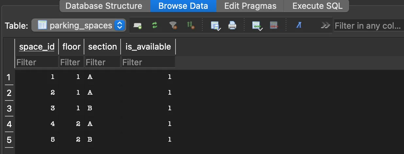
Task: Click the blue italic A format icon
Action: point(298,25)
